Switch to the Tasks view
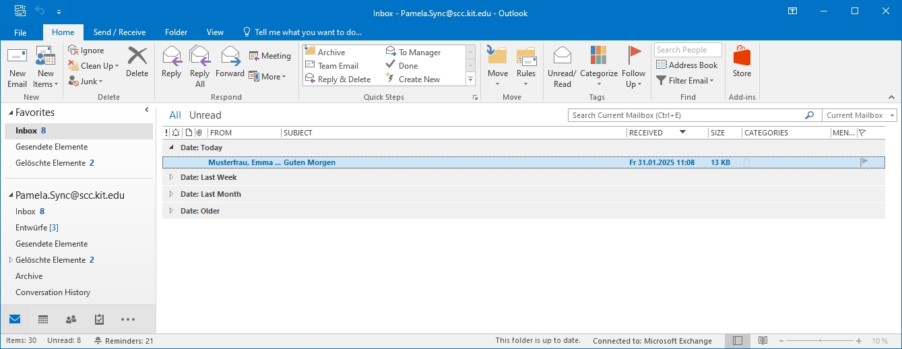 [x=99, y=319]
